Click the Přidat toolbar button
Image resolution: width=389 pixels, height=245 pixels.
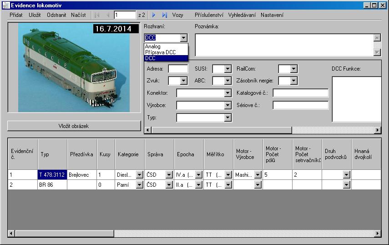pos(16,15)
